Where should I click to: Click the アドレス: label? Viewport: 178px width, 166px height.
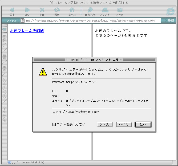point(13,21)
